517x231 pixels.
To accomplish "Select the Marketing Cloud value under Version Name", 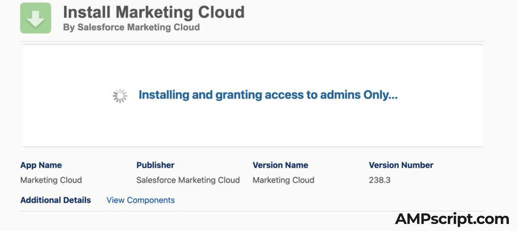I will click(284, 180).
